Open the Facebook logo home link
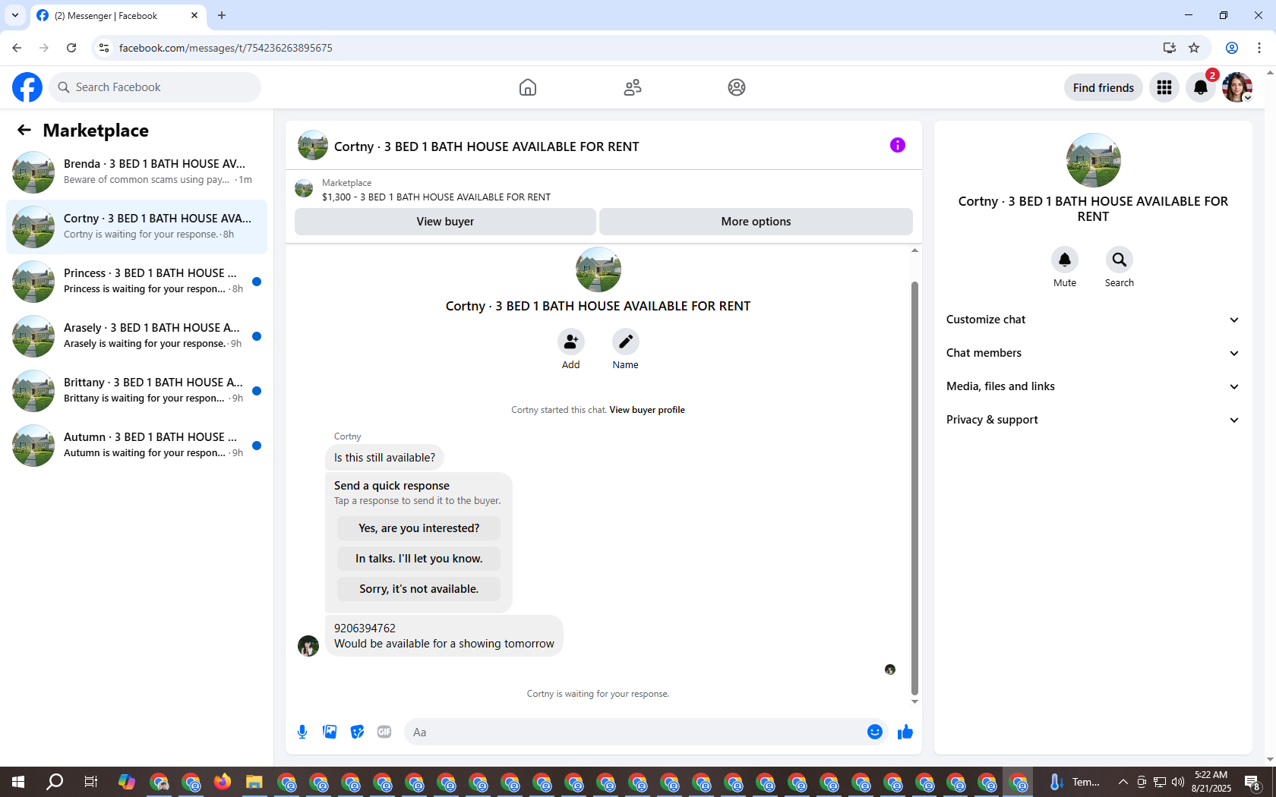1276x797 pixels. coord(27,87)
